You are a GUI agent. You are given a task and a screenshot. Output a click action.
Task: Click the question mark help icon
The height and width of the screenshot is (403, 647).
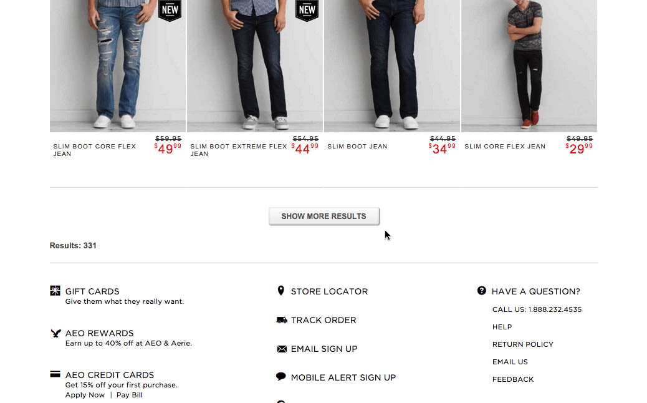[x=482, y=291]
